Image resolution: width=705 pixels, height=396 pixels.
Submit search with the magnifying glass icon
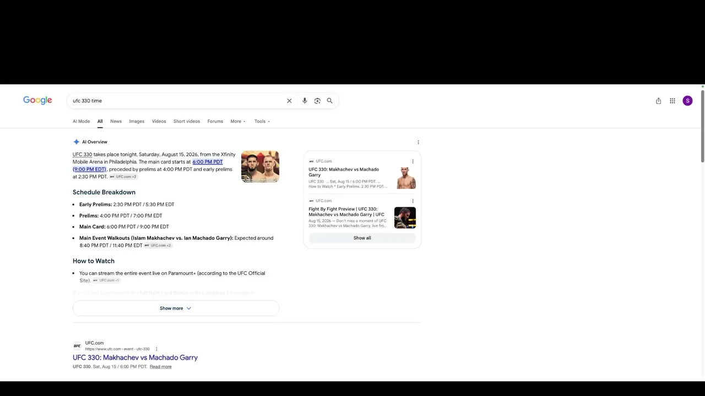pos(329,101)
